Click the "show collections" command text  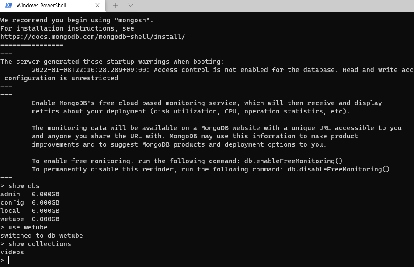40,244
